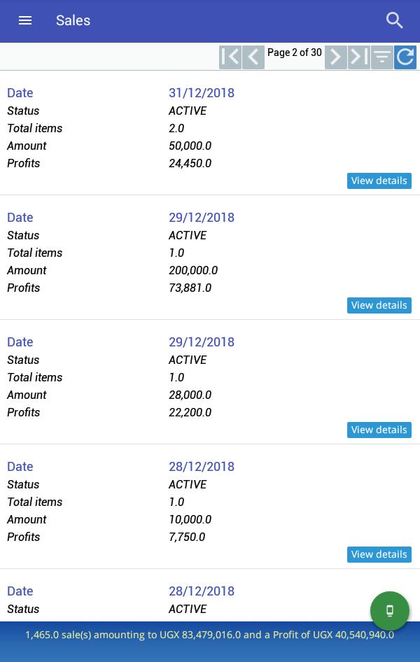Go to the first page of sales
Viewport: 420px width, 662px height.
point(230,57)
